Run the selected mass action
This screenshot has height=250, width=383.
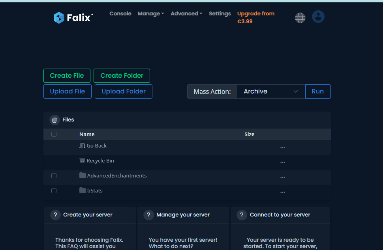[x=318, y=91]
